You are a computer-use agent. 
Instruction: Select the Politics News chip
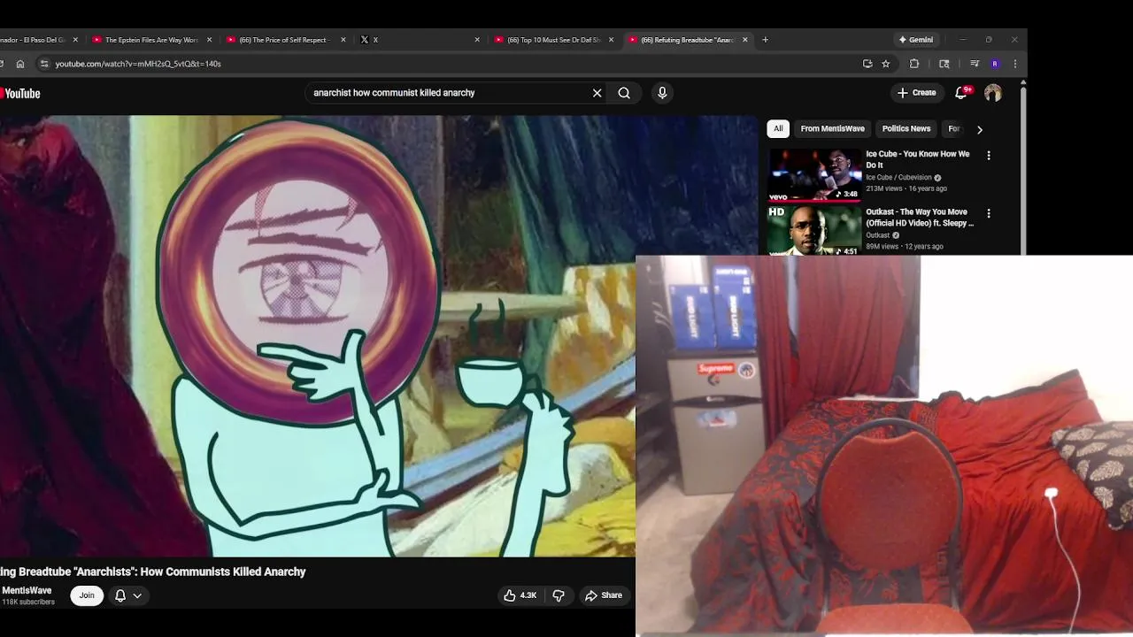pos(906,129)
